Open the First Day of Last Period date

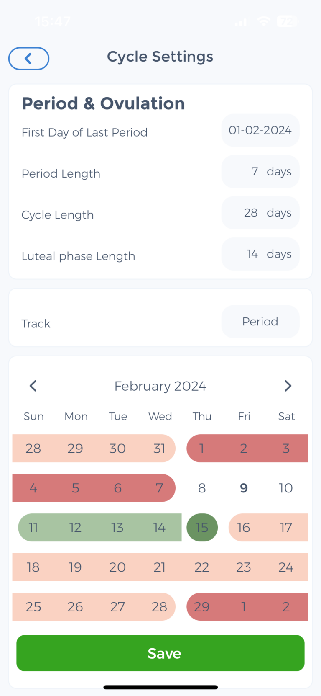(260, 131)
